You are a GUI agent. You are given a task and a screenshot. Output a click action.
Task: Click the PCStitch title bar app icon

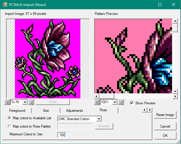4,4
